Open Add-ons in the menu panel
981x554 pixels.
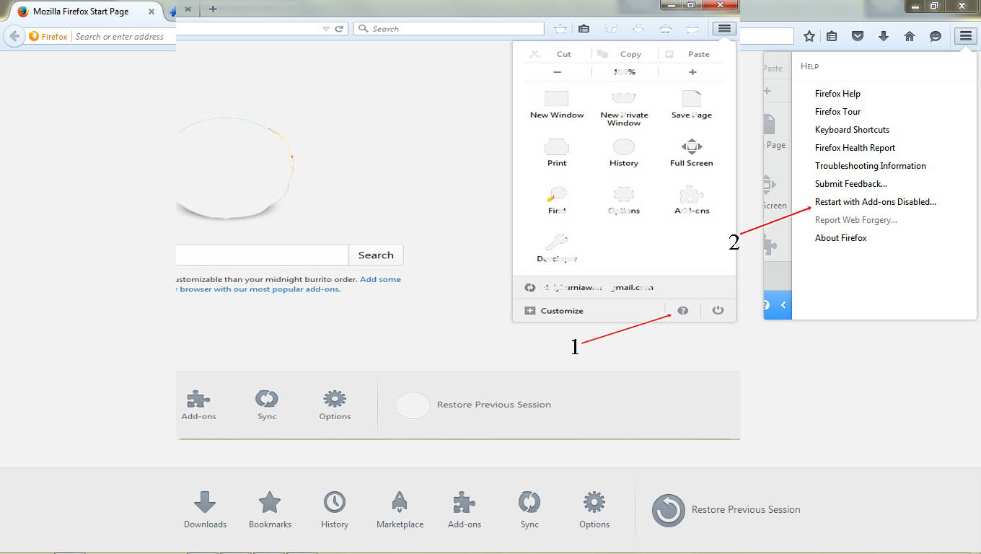(692, 200)
